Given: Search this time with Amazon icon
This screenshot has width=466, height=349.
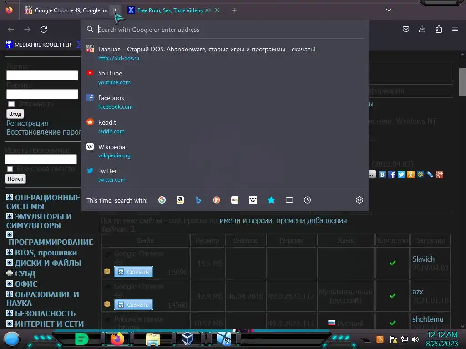Looking at the screenshot, I should tap(180, 200).
